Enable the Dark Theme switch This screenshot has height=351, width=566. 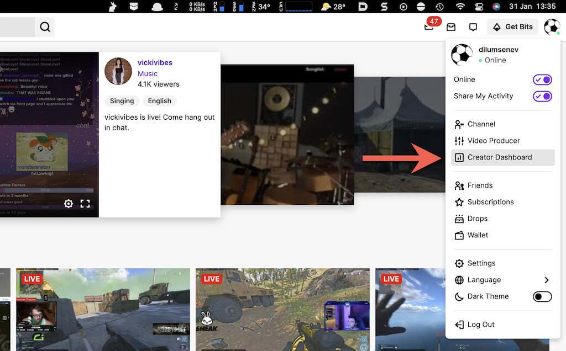pos(542,296)
